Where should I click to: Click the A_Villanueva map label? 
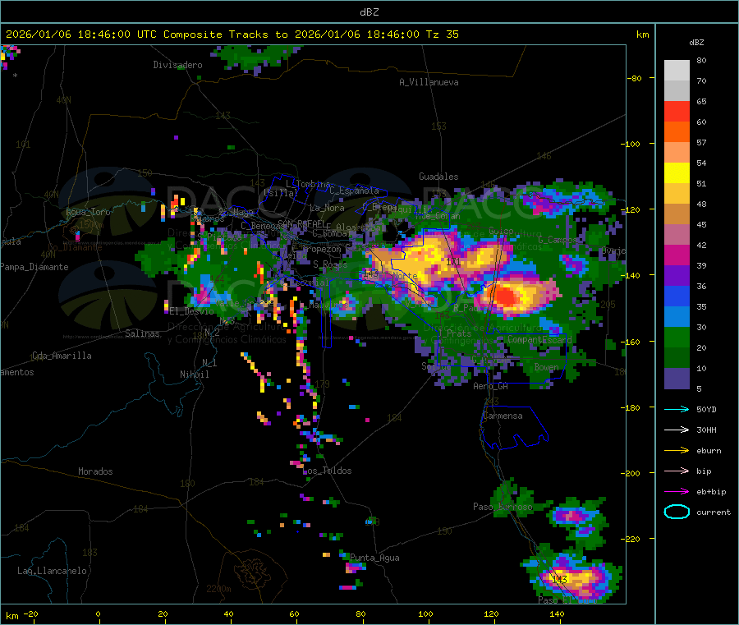pos(429,82)
